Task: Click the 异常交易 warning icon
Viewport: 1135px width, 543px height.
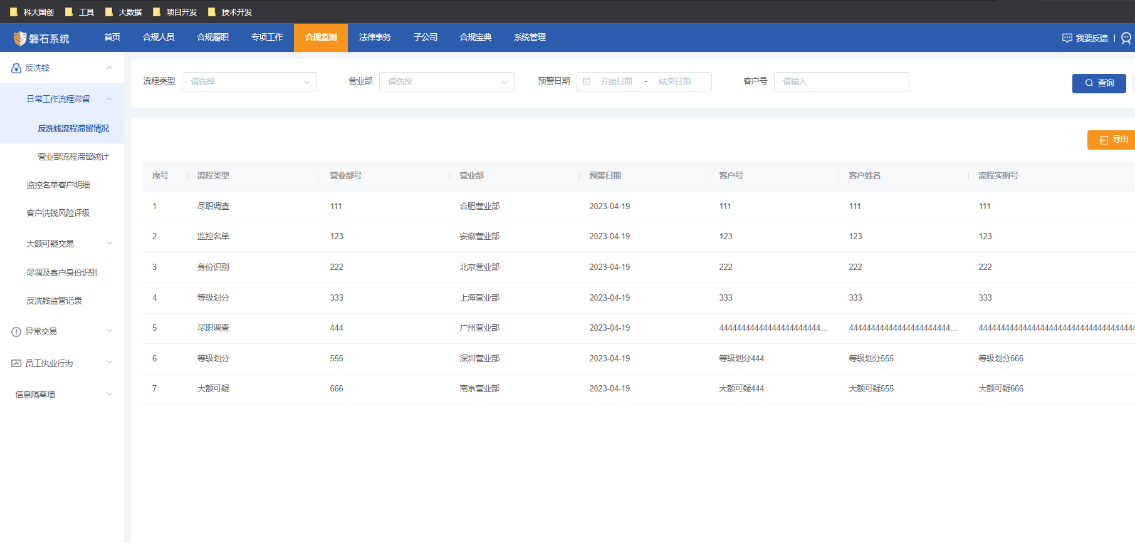Action: pos(16,332)
